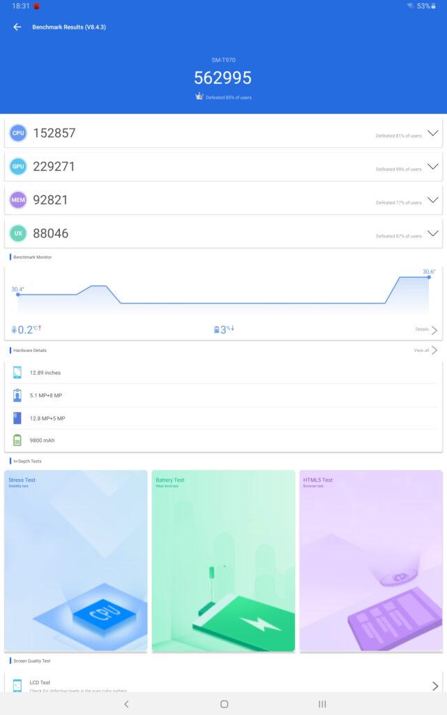Tap the 12.89 inches screen icon
This screenshot has width=447, height=715.
(x=17, y=373)
